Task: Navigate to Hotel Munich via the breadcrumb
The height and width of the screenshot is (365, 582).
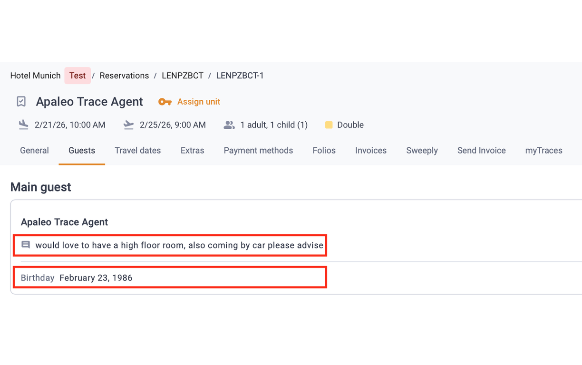Action: tap(35, 76)
